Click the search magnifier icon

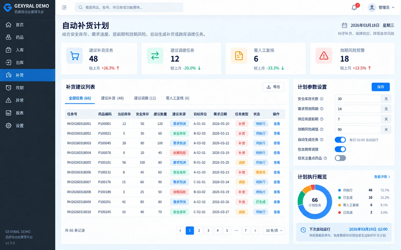coord(80,7)
